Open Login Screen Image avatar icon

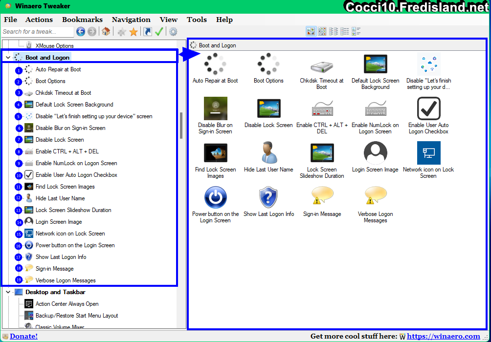(x=376, y=153)
